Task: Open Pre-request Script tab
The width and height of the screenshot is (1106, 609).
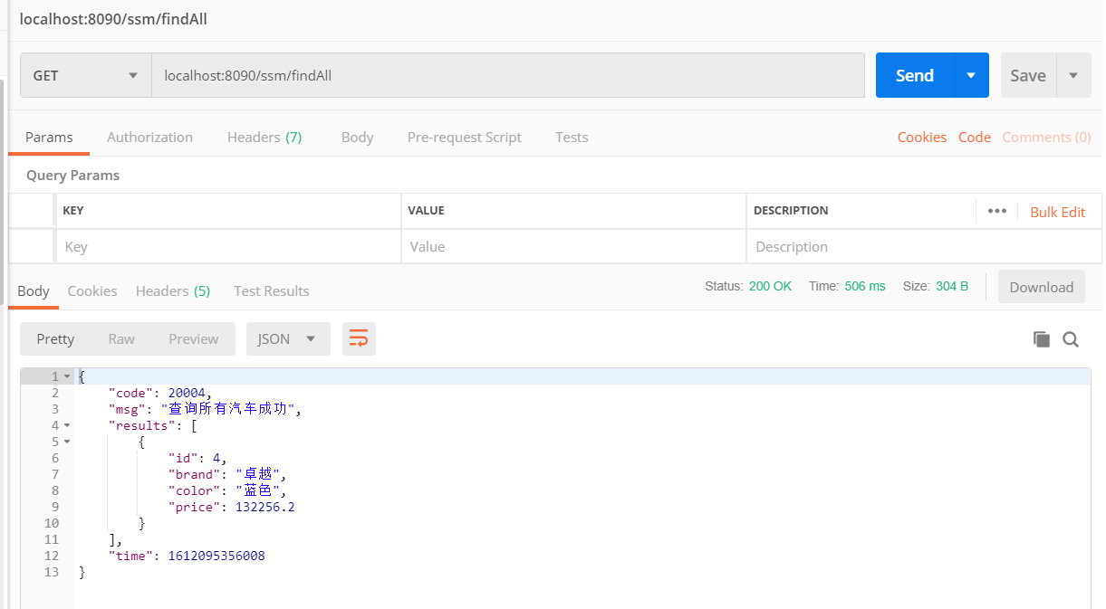Action: 464,137
